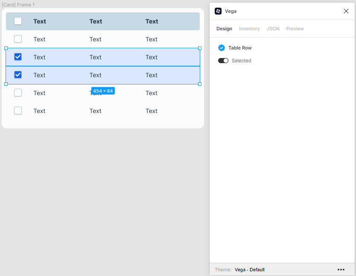Select the [Card] Frame 1 label
356x276 pixels.
tap(18, 5)
